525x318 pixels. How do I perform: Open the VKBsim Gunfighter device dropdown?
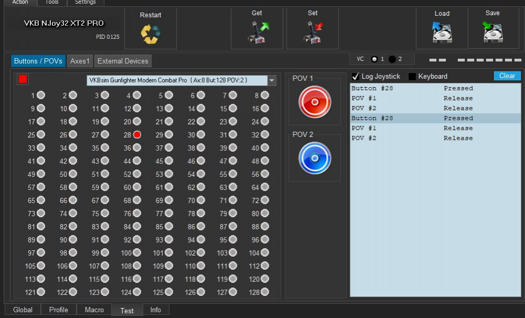(x=271, y=80)
